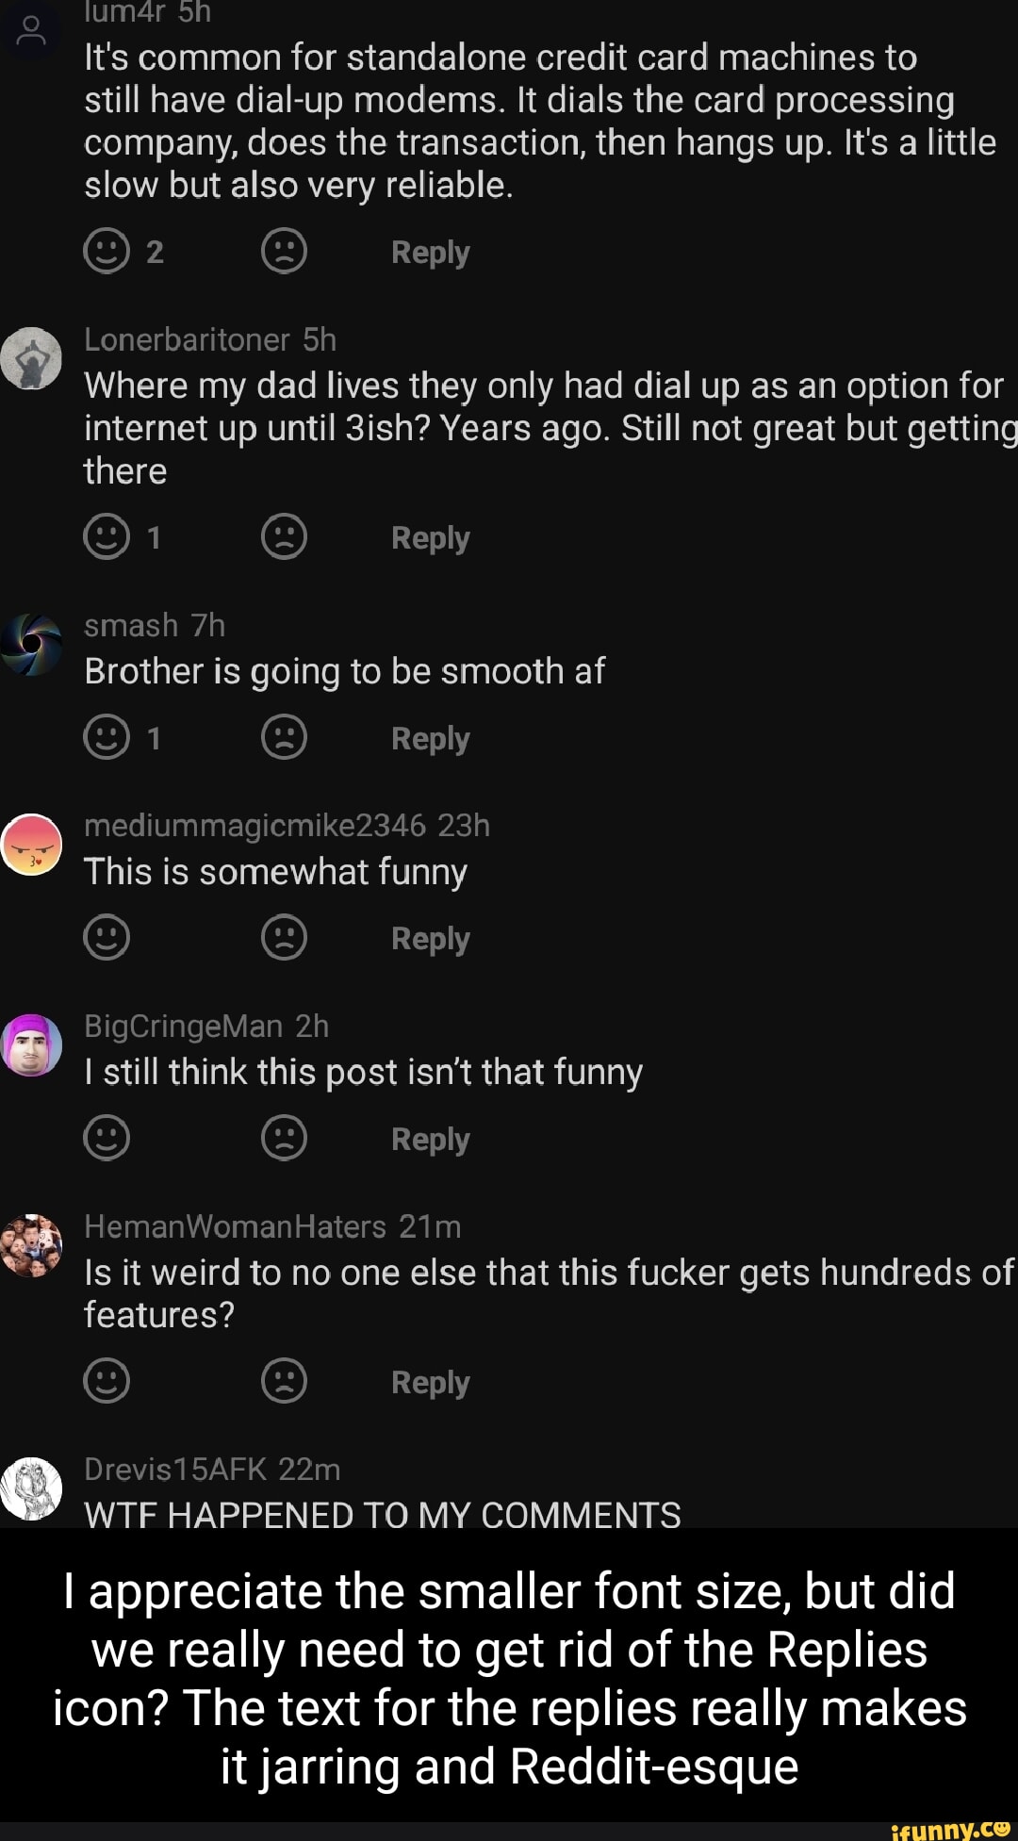Viewport: 1018px width, 1841px height.
Task: Open smash's profile picture
Action: click(32, 645)
